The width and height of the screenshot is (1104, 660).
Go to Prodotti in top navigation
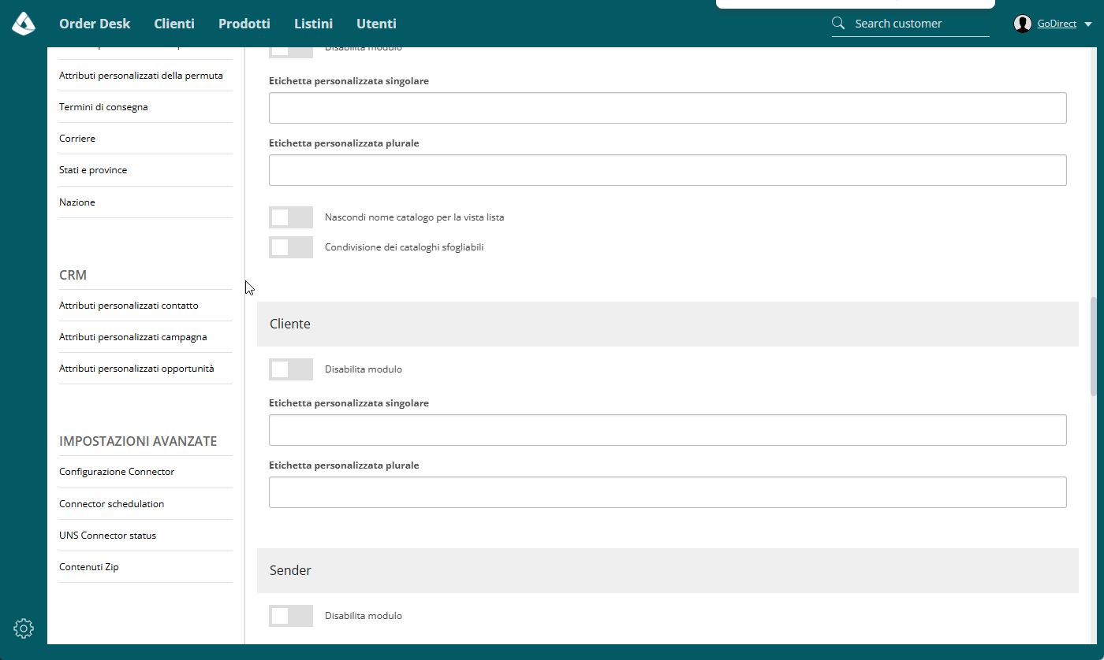pyautogui.click(x=244, y=24)
